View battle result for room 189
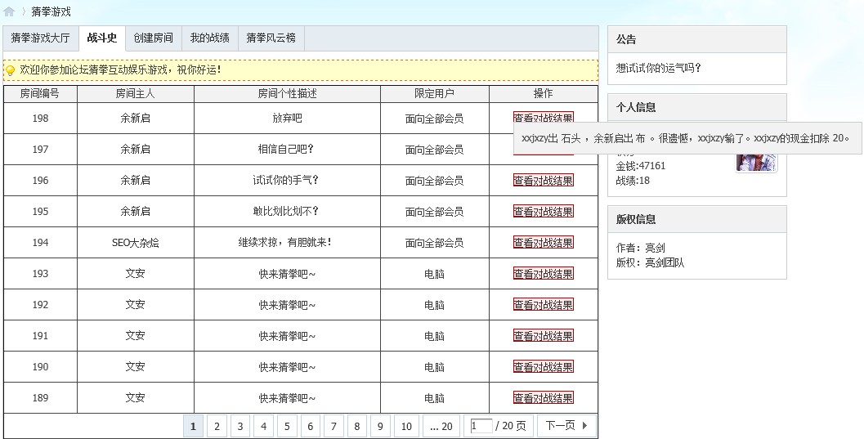 544,398
